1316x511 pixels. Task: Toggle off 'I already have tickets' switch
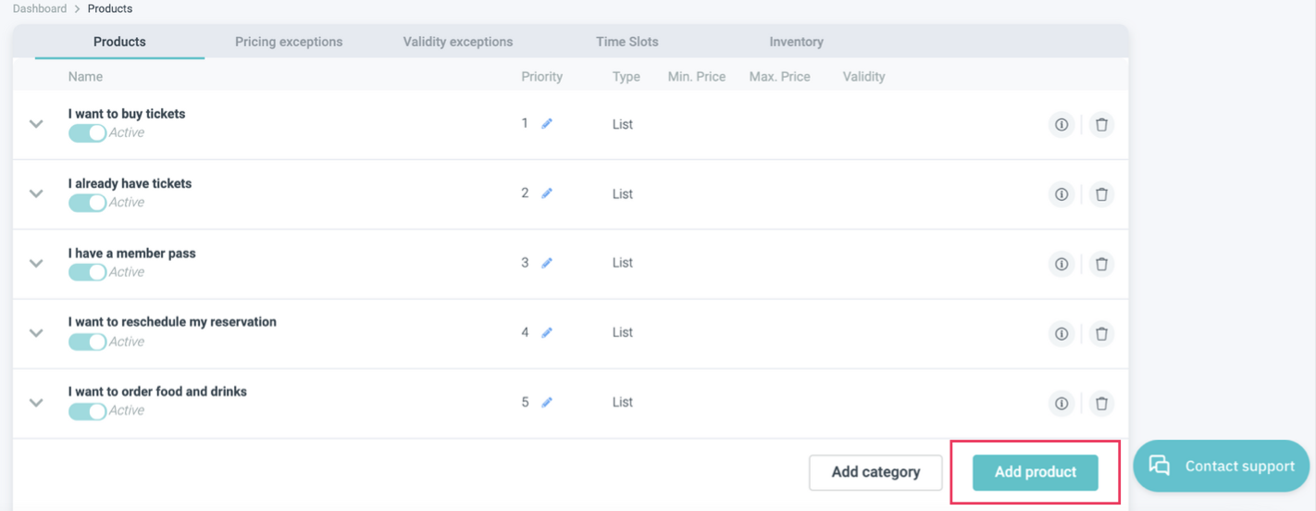(x=87, y=203)
